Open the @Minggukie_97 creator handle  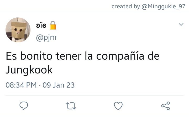pos(163,7)
